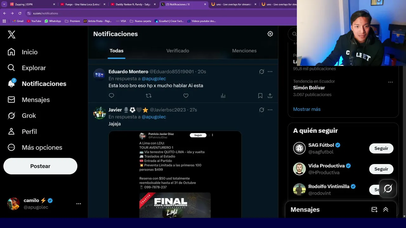Follow SAG Fútbol
The height and width of the screenshot is (228, 406).
(x=381, y=148)
